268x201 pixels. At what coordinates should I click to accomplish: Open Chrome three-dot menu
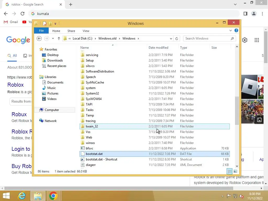(262, 14)
